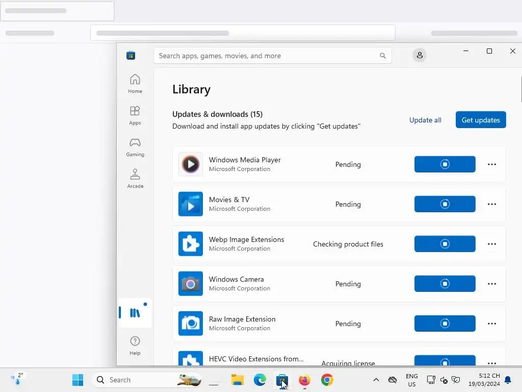Open more options for Webp Image Extensions
Image resolution: width=522 pixels, height=392 pixels.
click(492, 244)
